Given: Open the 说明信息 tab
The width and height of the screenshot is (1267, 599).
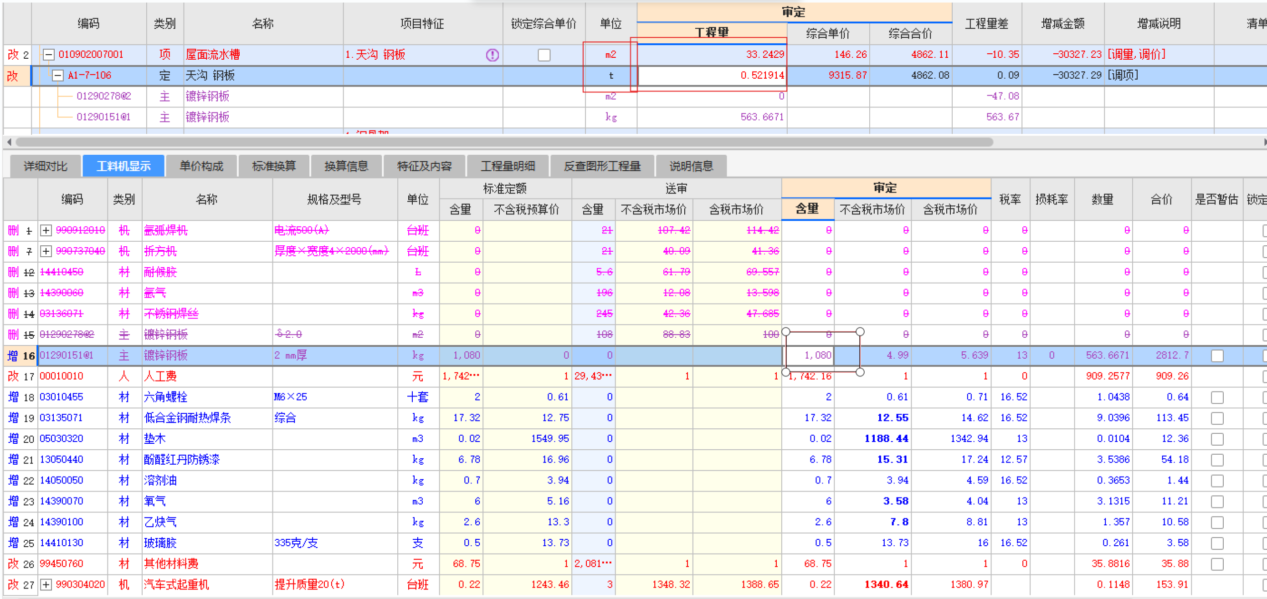Looking at the screenshot, I should [x=691, y=166].
